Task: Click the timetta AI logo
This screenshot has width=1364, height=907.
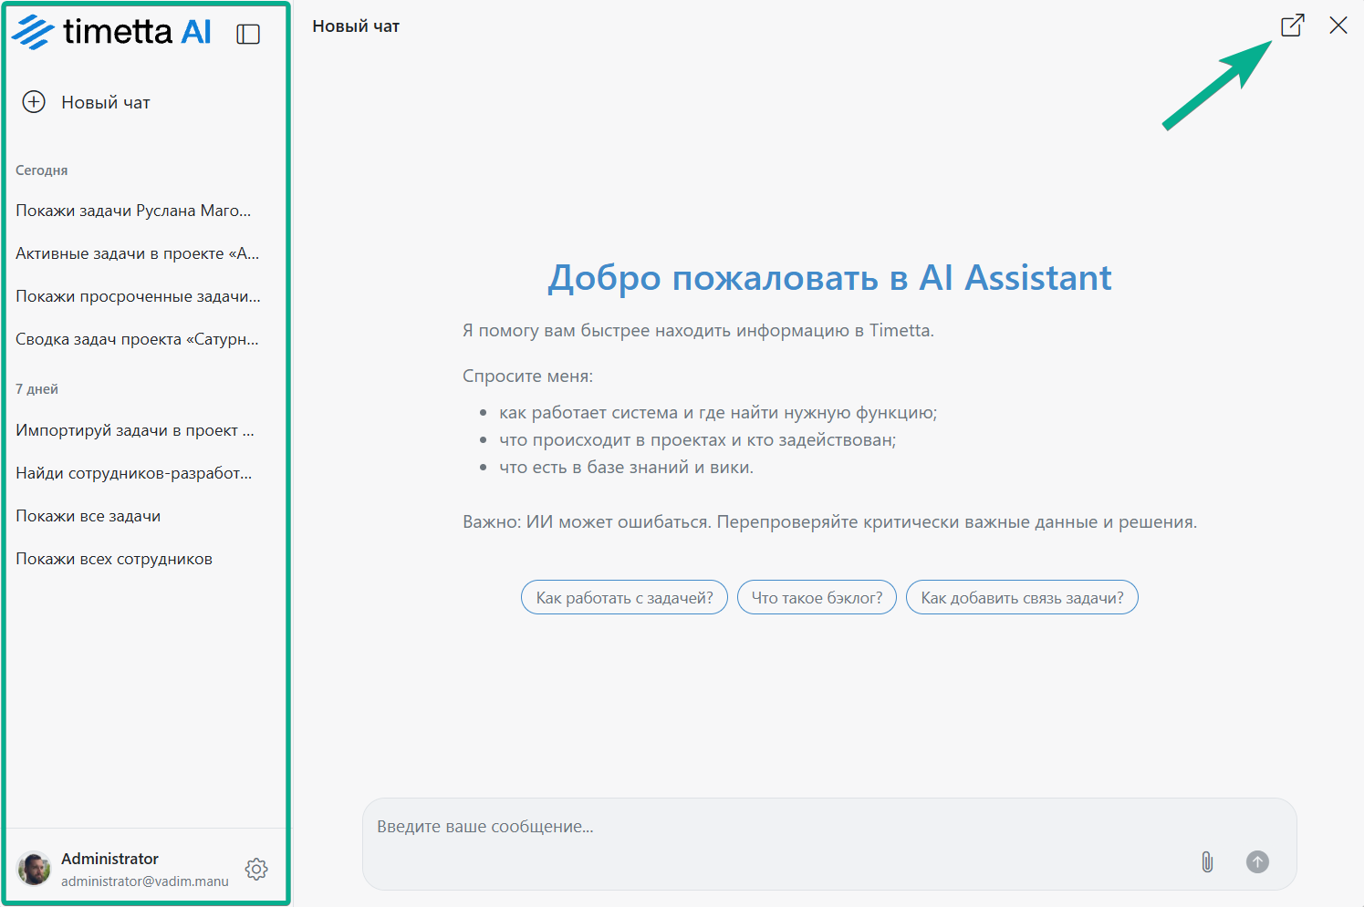Action: (111, 32)
